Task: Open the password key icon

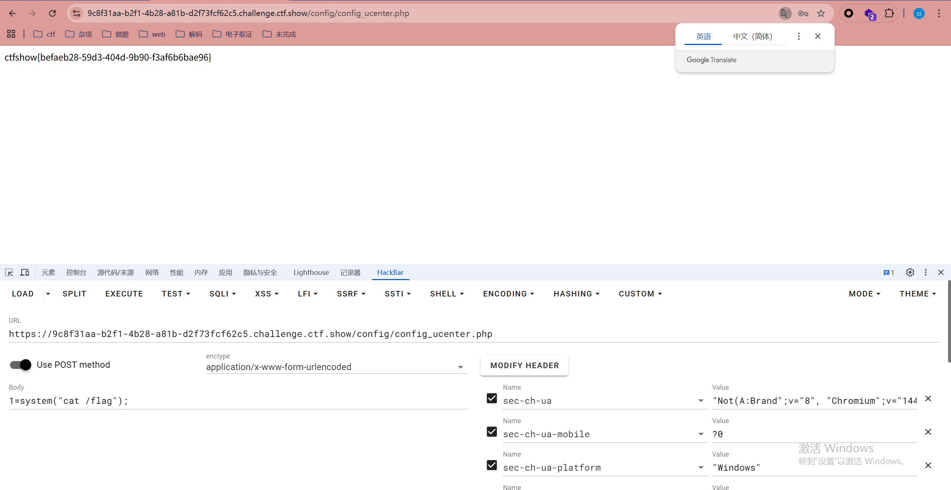Action: tap(803, 13)
